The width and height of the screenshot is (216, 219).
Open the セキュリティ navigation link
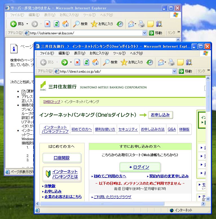[x=128, y=129]
